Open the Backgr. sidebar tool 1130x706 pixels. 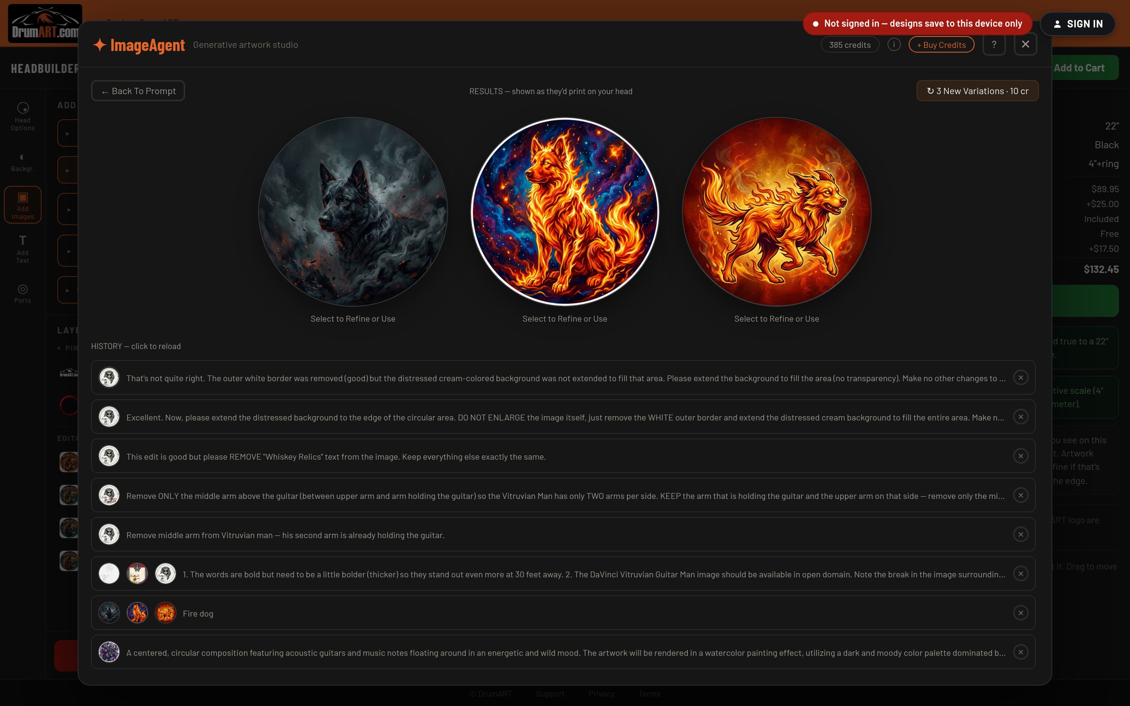(x=22, y=162)
